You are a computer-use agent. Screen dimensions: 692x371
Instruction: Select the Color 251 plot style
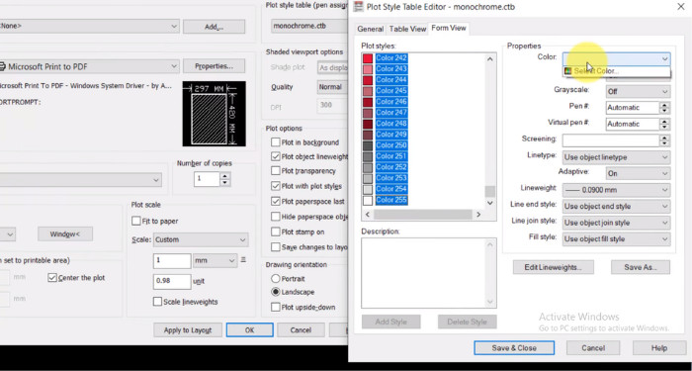point(391,156)
